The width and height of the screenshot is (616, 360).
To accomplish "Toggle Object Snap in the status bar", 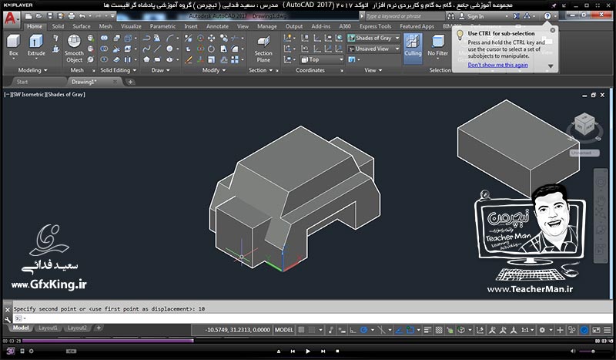I will click(410, 330).
